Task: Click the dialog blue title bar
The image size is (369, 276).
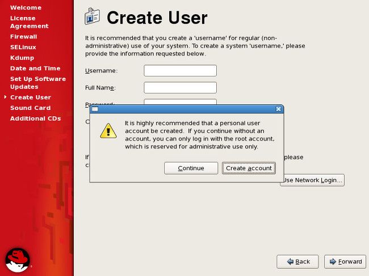Action: coord(187,109)
